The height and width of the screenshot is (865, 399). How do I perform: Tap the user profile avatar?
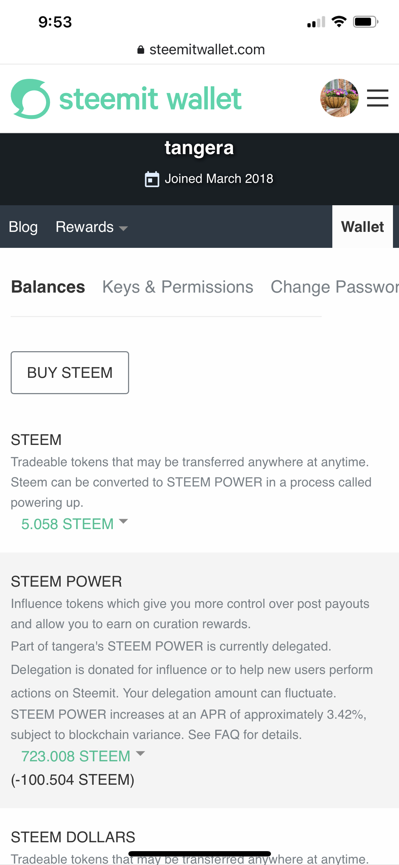tap(339, 98)
